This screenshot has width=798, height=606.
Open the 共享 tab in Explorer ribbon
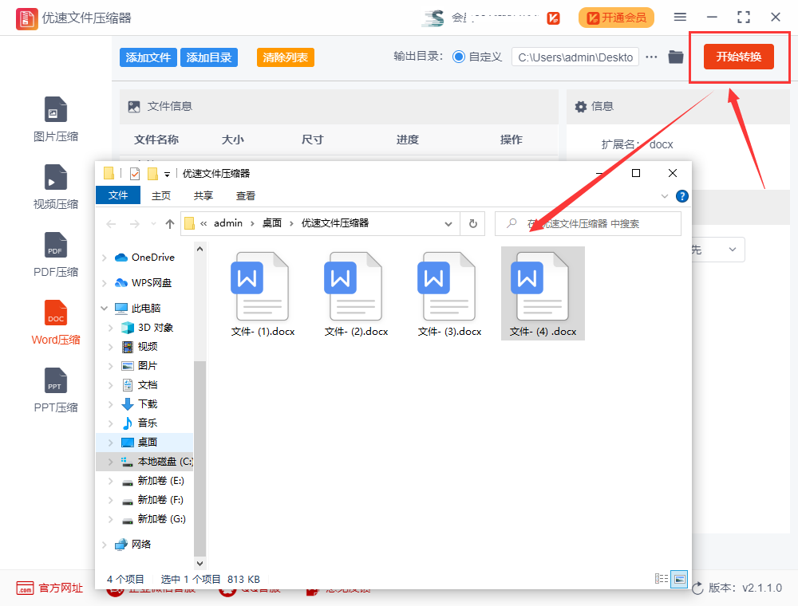203,195
